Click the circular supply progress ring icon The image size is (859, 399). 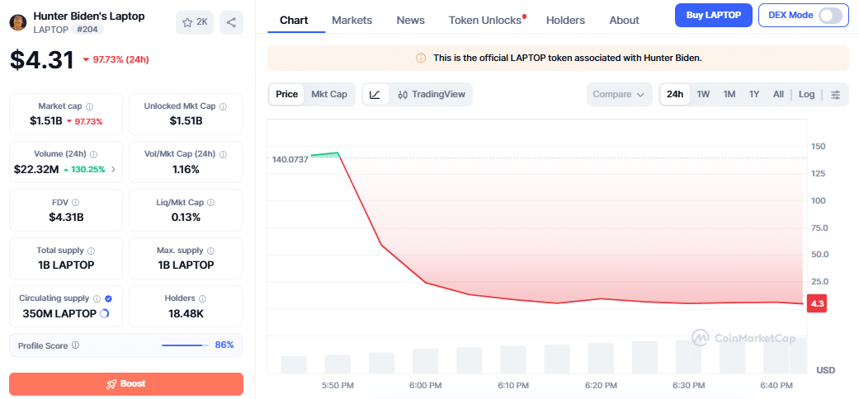[104, 313]
